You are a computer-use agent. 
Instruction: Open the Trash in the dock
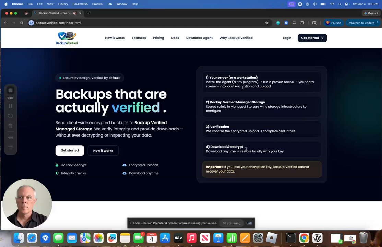(x=363, y=238)
